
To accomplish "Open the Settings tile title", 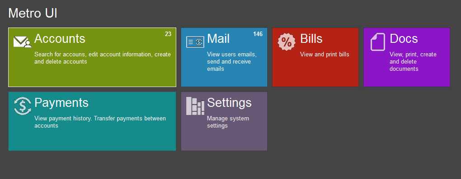I will coord(229,103).
